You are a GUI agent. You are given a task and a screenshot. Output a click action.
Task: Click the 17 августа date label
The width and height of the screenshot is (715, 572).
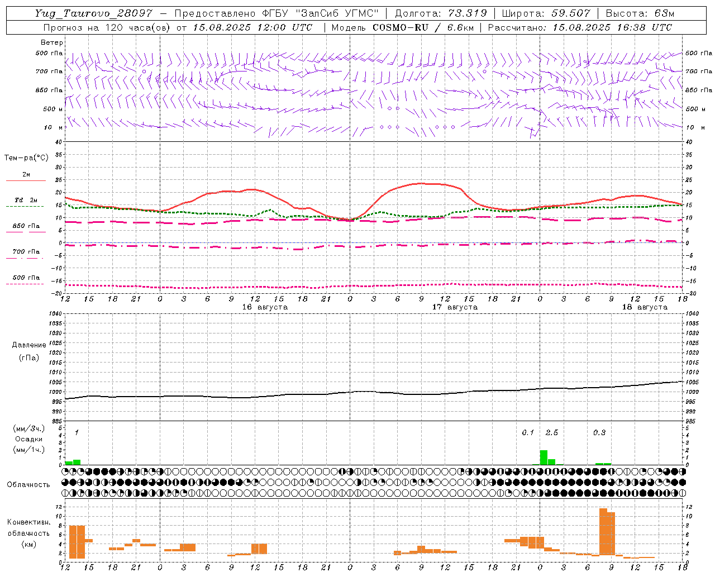[455, 307]
